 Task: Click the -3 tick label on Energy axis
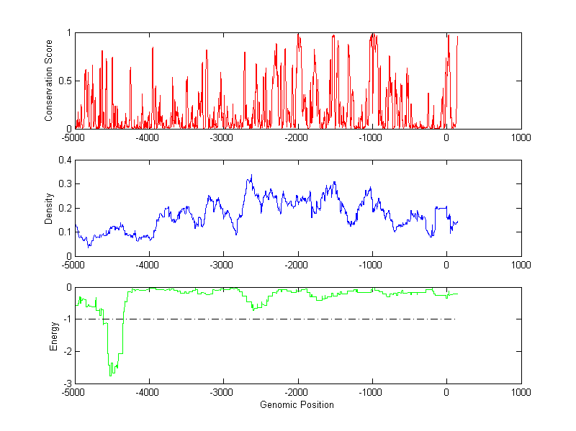pyautogui.click(x=67, y=384)
